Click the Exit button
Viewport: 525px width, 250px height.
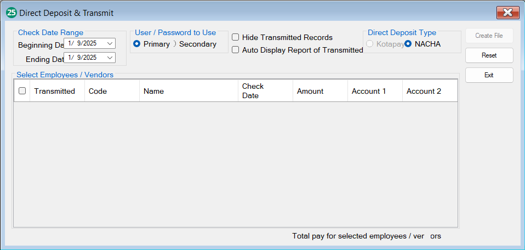click(x=489, y=75)
